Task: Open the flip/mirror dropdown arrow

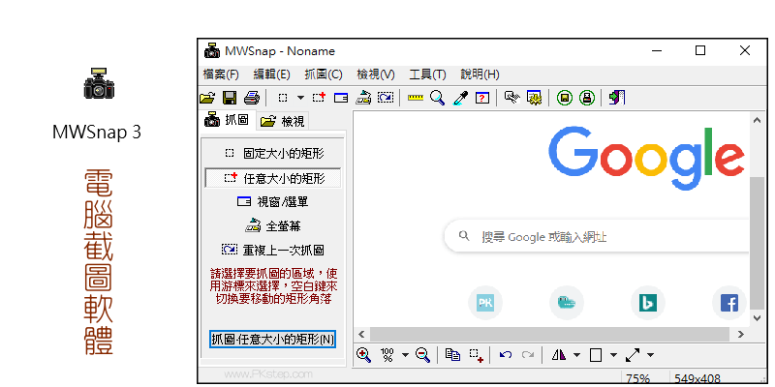Action: [576, 355]
